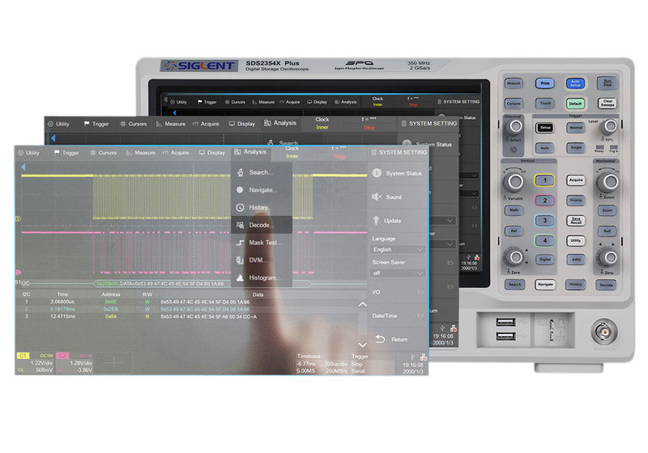Click the plus add-channel box
The height and width of the screenshot is (453, 648).
[x=113, y=362]
